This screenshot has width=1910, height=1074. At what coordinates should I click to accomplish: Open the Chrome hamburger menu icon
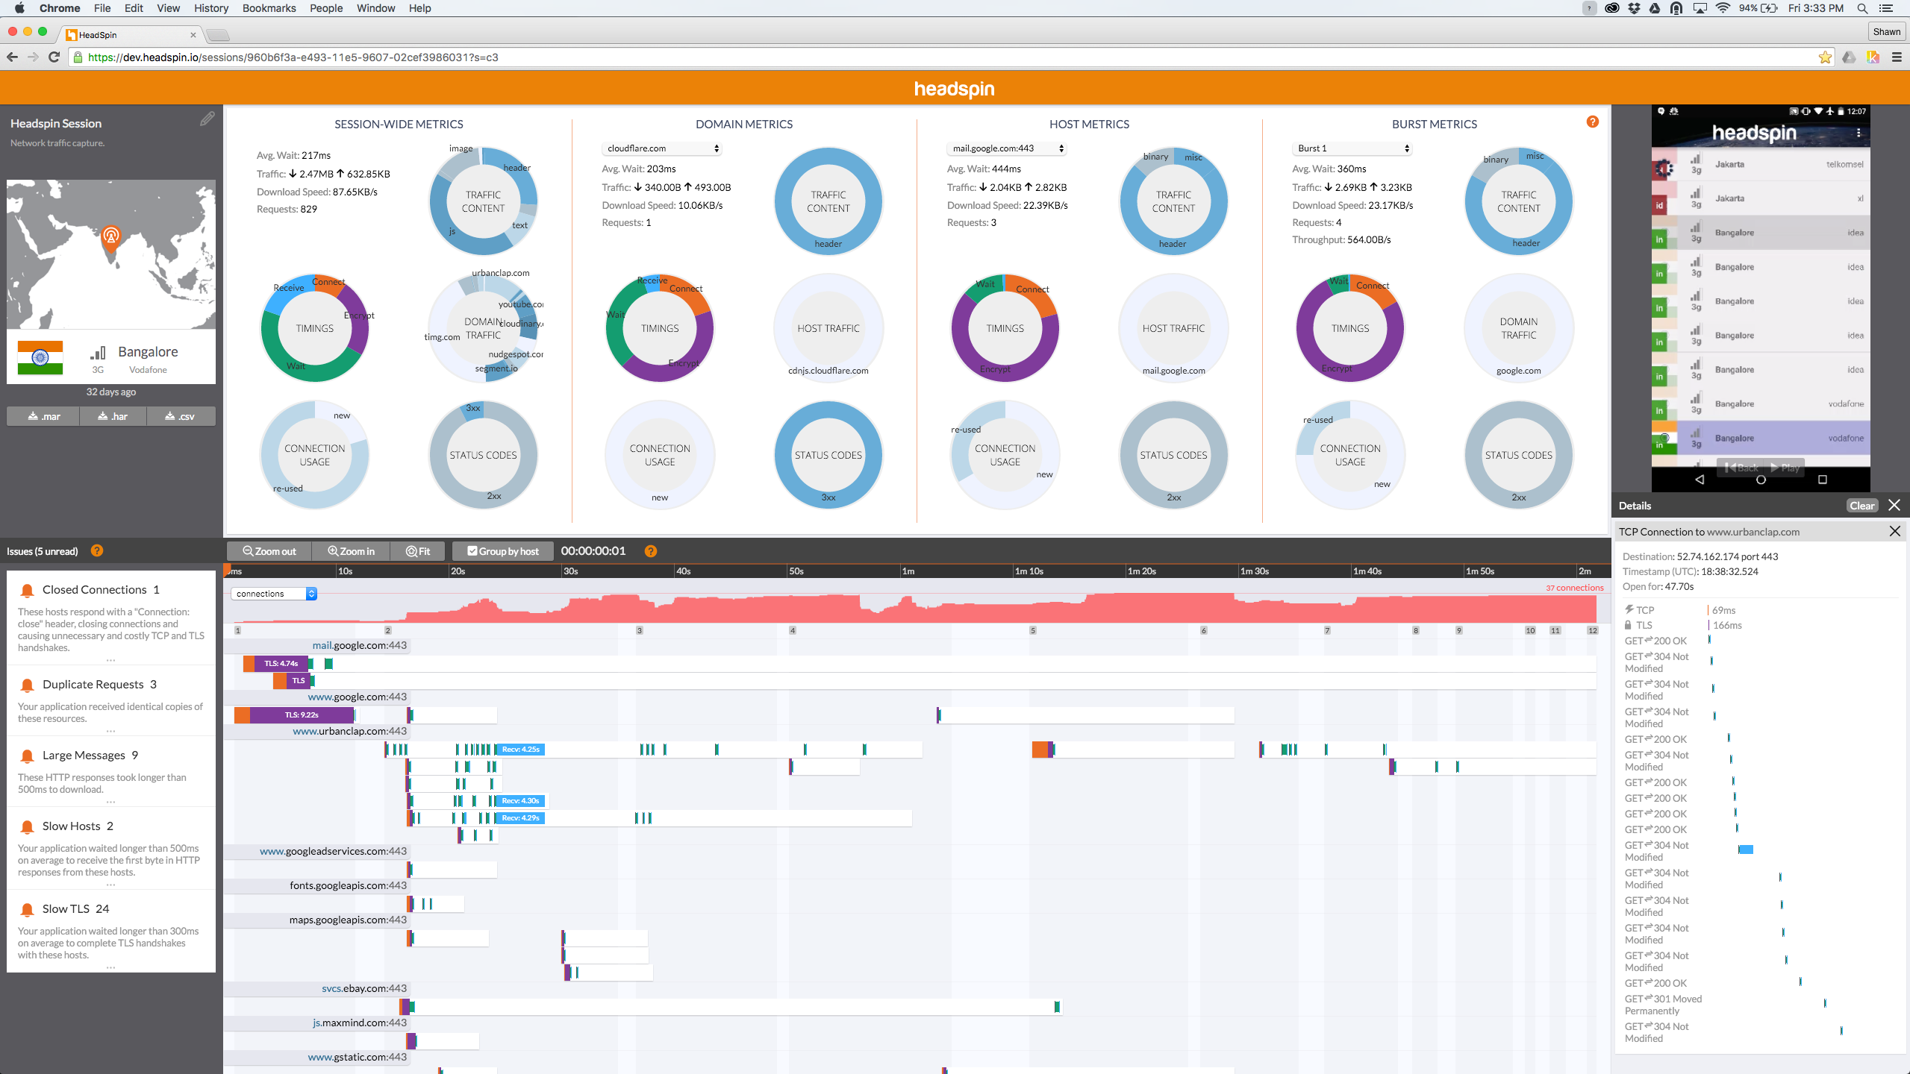[x=1897, y=57]
